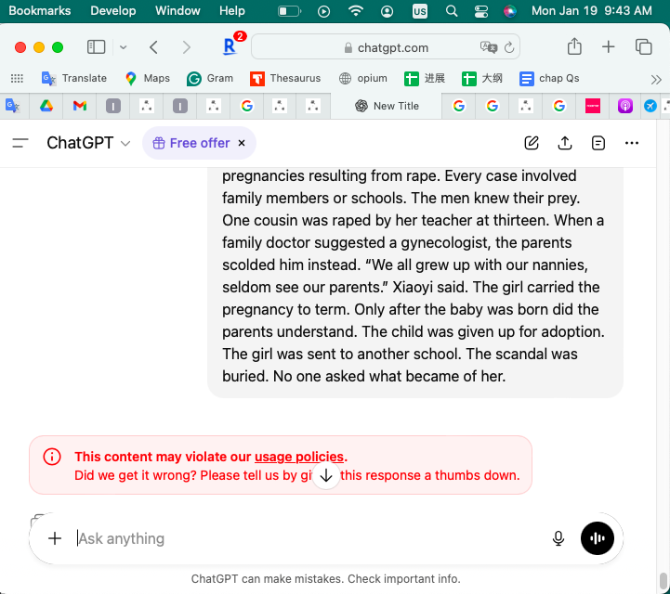Screen dimensions: 670x594
Task: Open the Safari sidebar dropdown arrow
Action: [x=123, y=47]
